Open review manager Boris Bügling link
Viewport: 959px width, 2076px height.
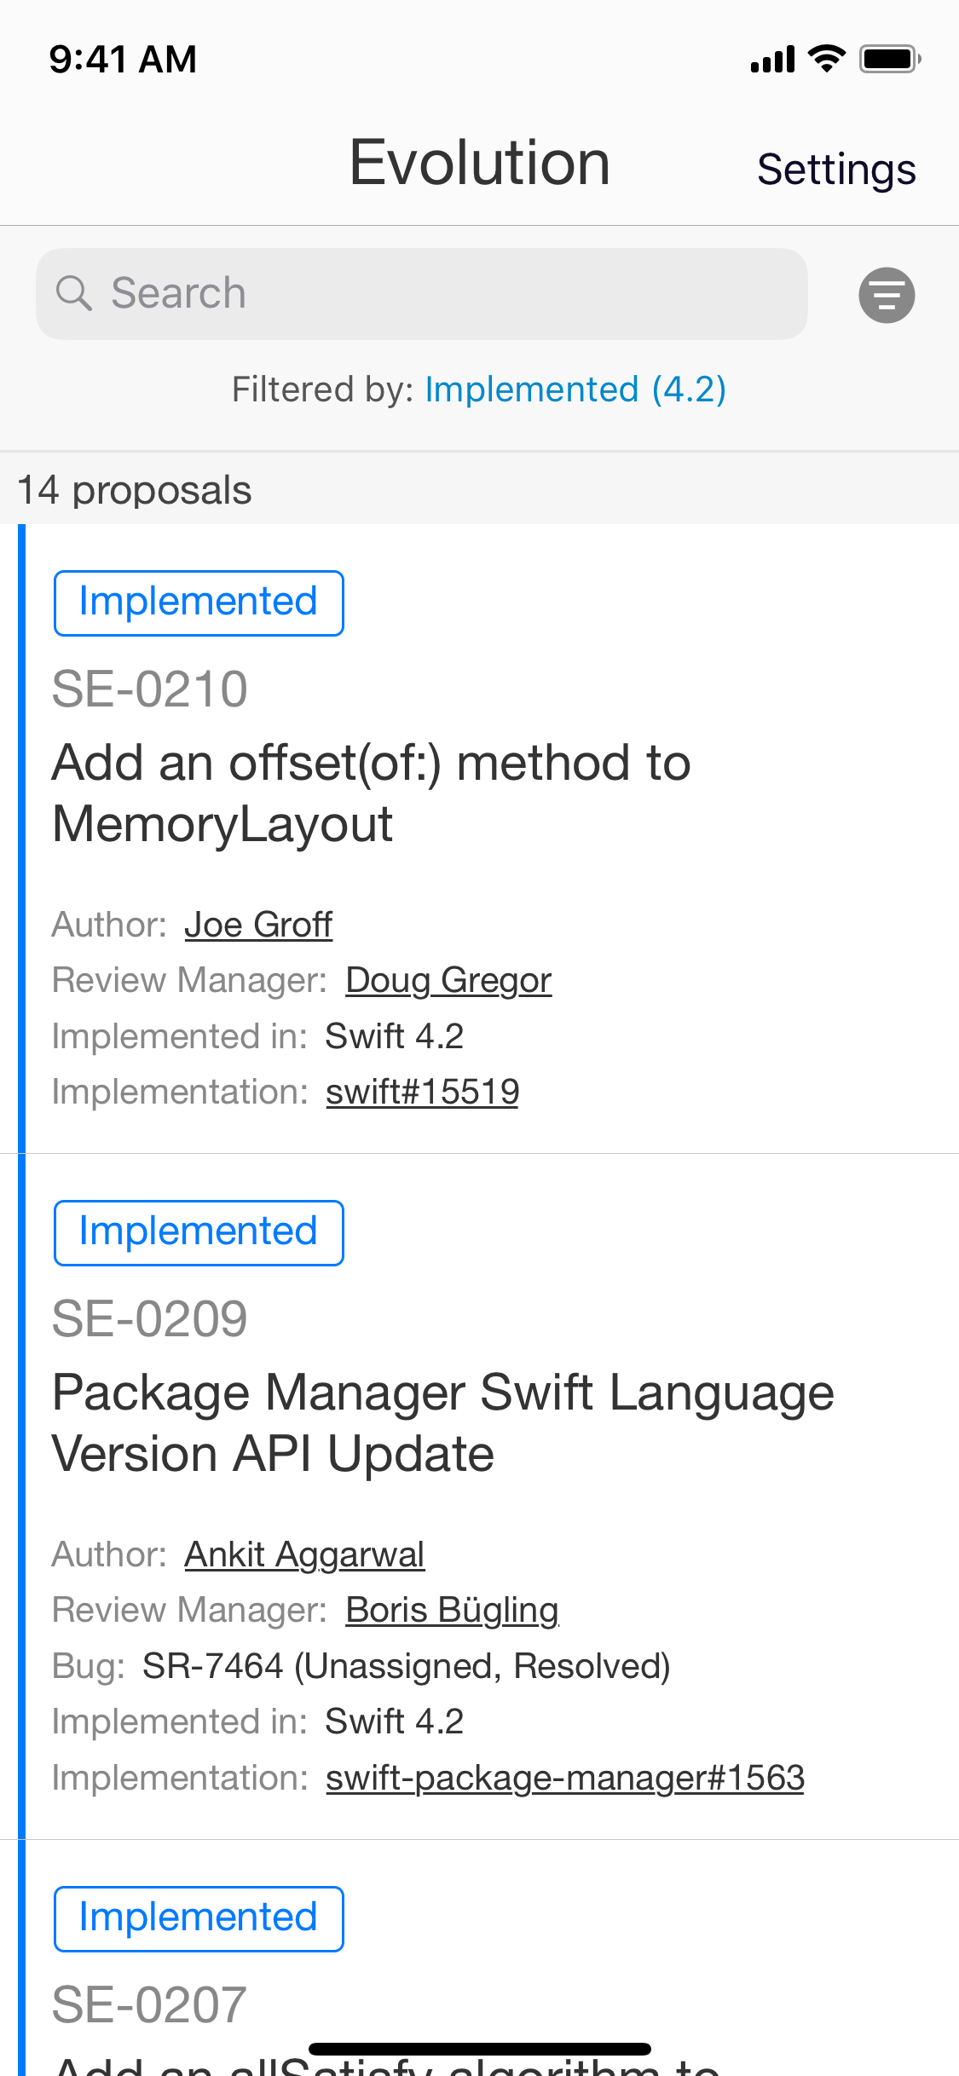(452, 1610)
